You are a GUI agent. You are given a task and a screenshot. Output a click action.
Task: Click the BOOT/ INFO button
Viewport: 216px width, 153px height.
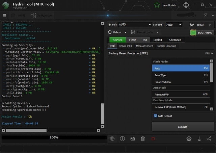[x=202, y=33]
